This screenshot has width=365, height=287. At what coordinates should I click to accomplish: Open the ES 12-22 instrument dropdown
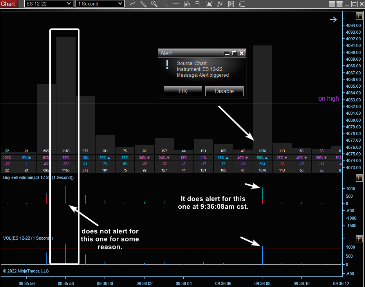[x=49, y=4]
